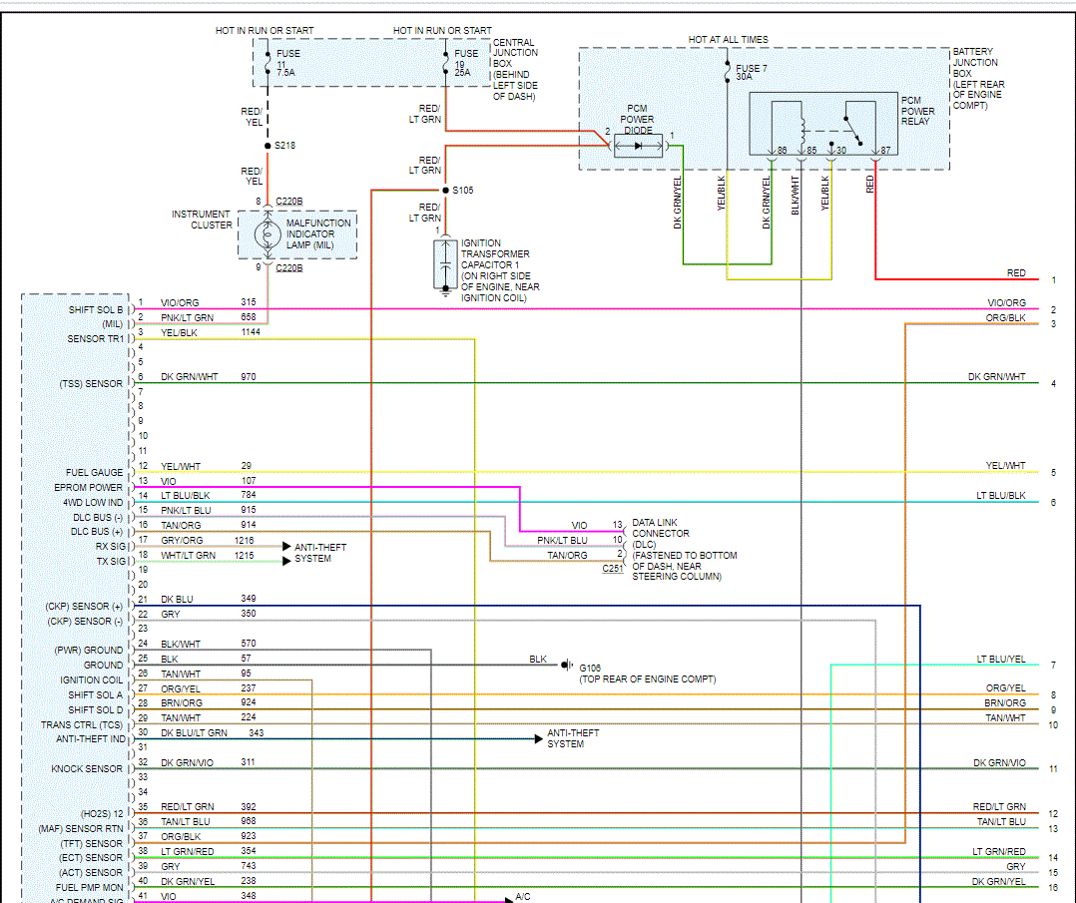Click the KNOCK SENSOR pin label

click(89, 769)
